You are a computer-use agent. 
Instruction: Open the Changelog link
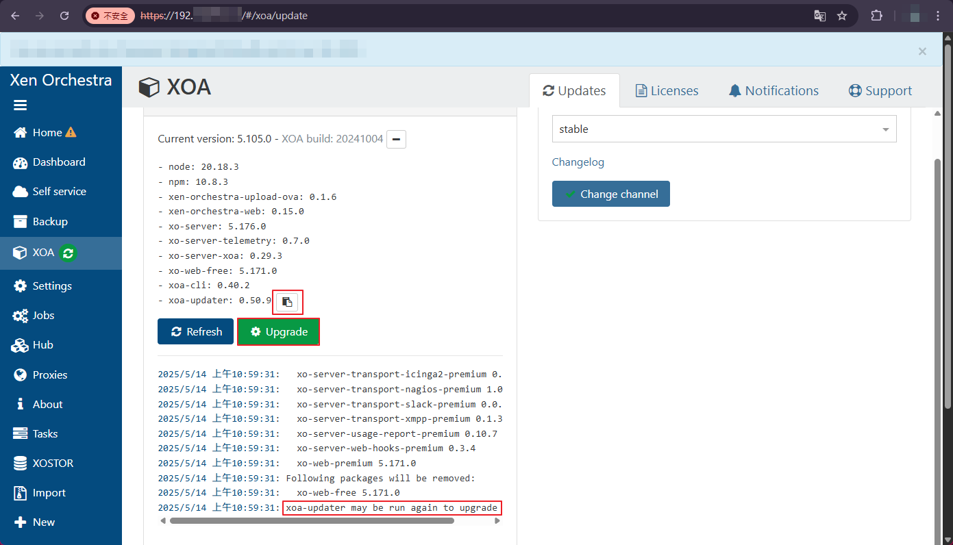pos(578,162)
